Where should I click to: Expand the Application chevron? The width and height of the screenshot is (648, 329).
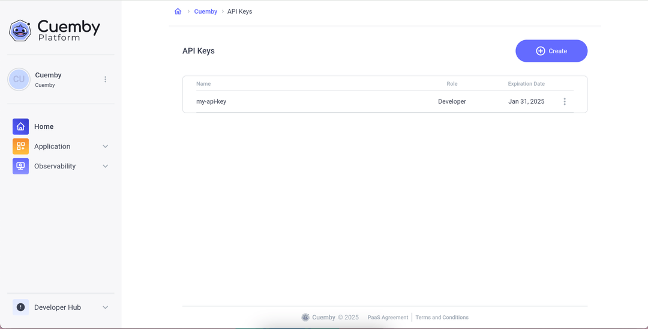coord(106,147)
